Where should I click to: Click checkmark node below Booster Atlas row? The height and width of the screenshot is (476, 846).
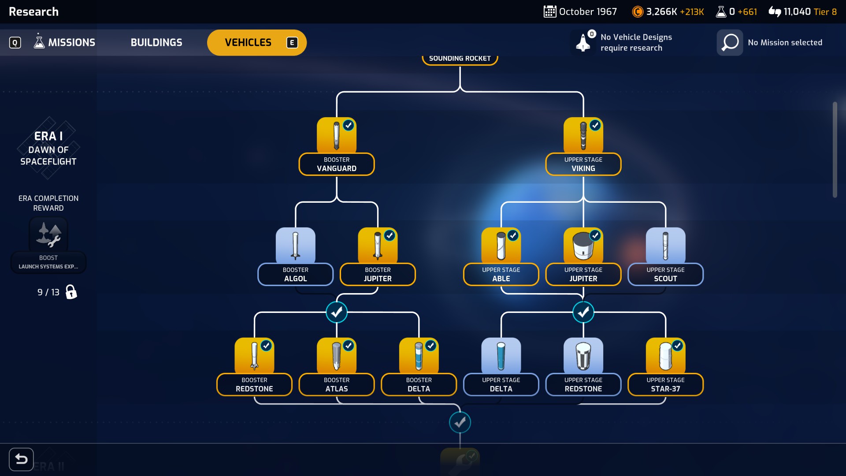pyautogui.click(x=460, y=422)
